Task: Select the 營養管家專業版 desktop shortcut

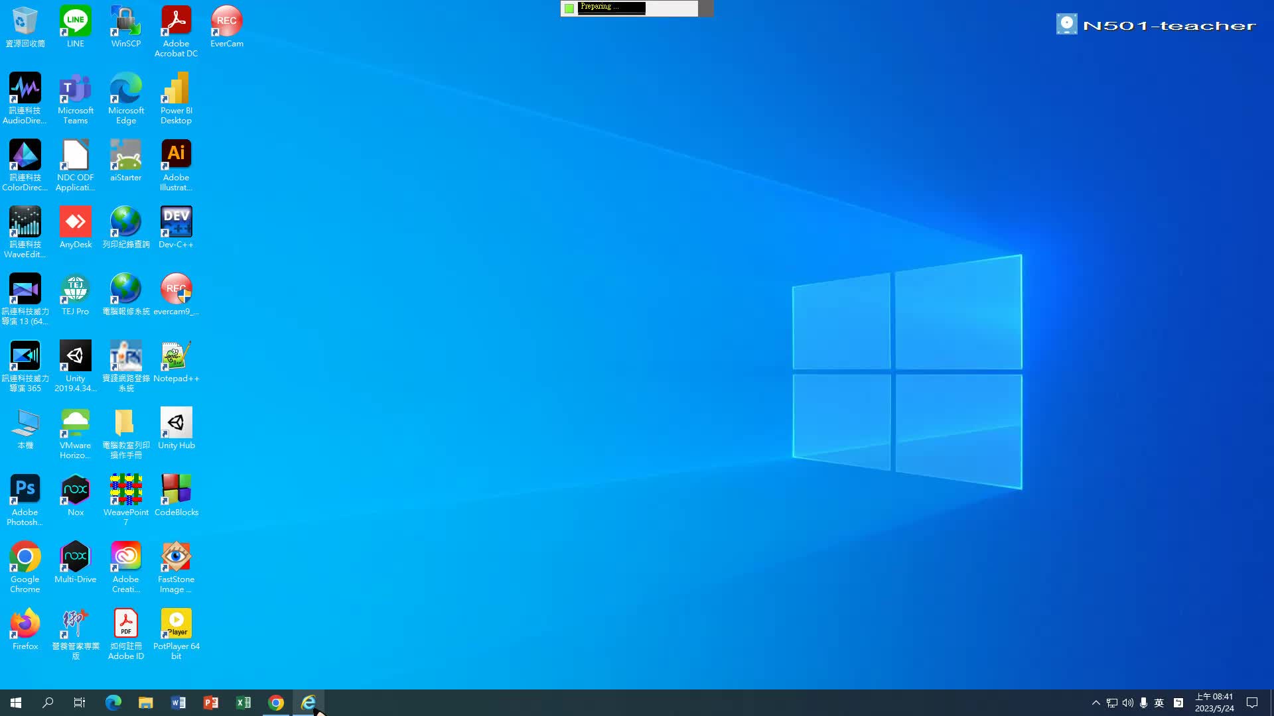Action: pos(76,634)
